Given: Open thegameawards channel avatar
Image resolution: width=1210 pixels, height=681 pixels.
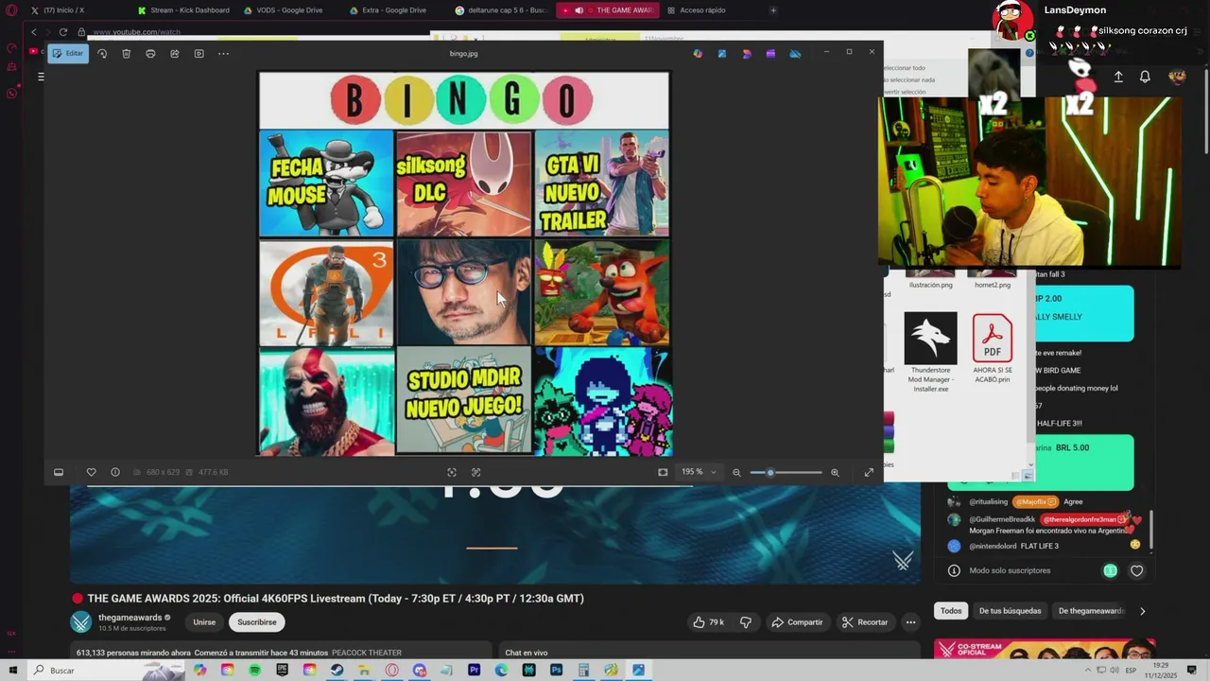Looking at the screenshot, I should (x=81, y=622).
